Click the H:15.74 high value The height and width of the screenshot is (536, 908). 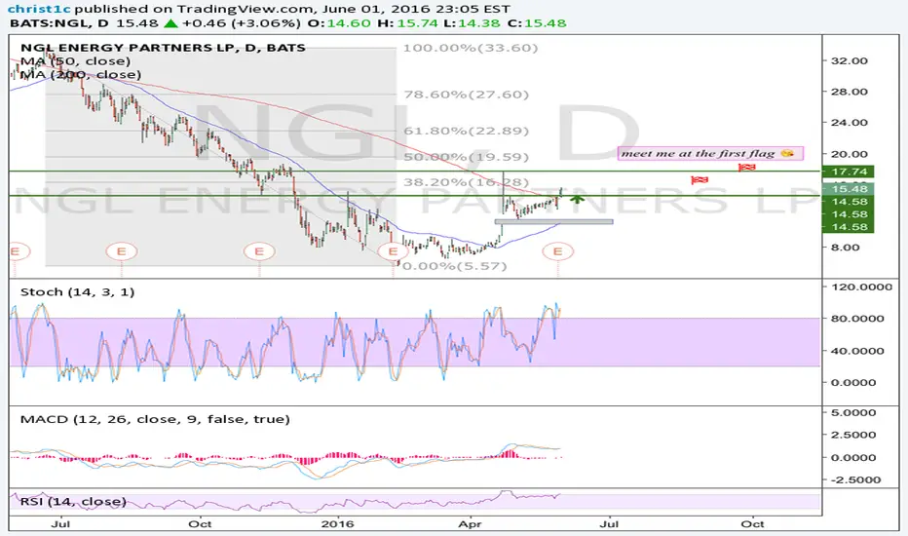407,23
